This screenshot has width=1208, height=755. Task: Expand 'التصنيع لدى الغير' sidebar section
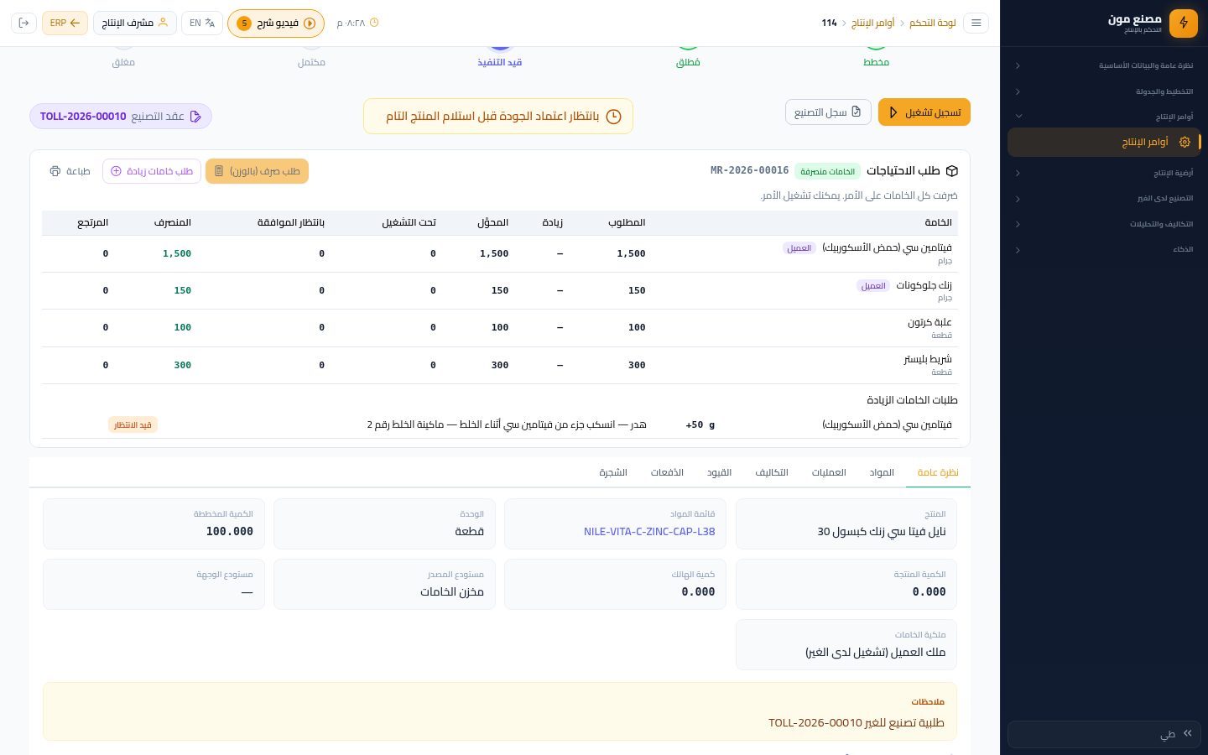tap(1104, 199)
